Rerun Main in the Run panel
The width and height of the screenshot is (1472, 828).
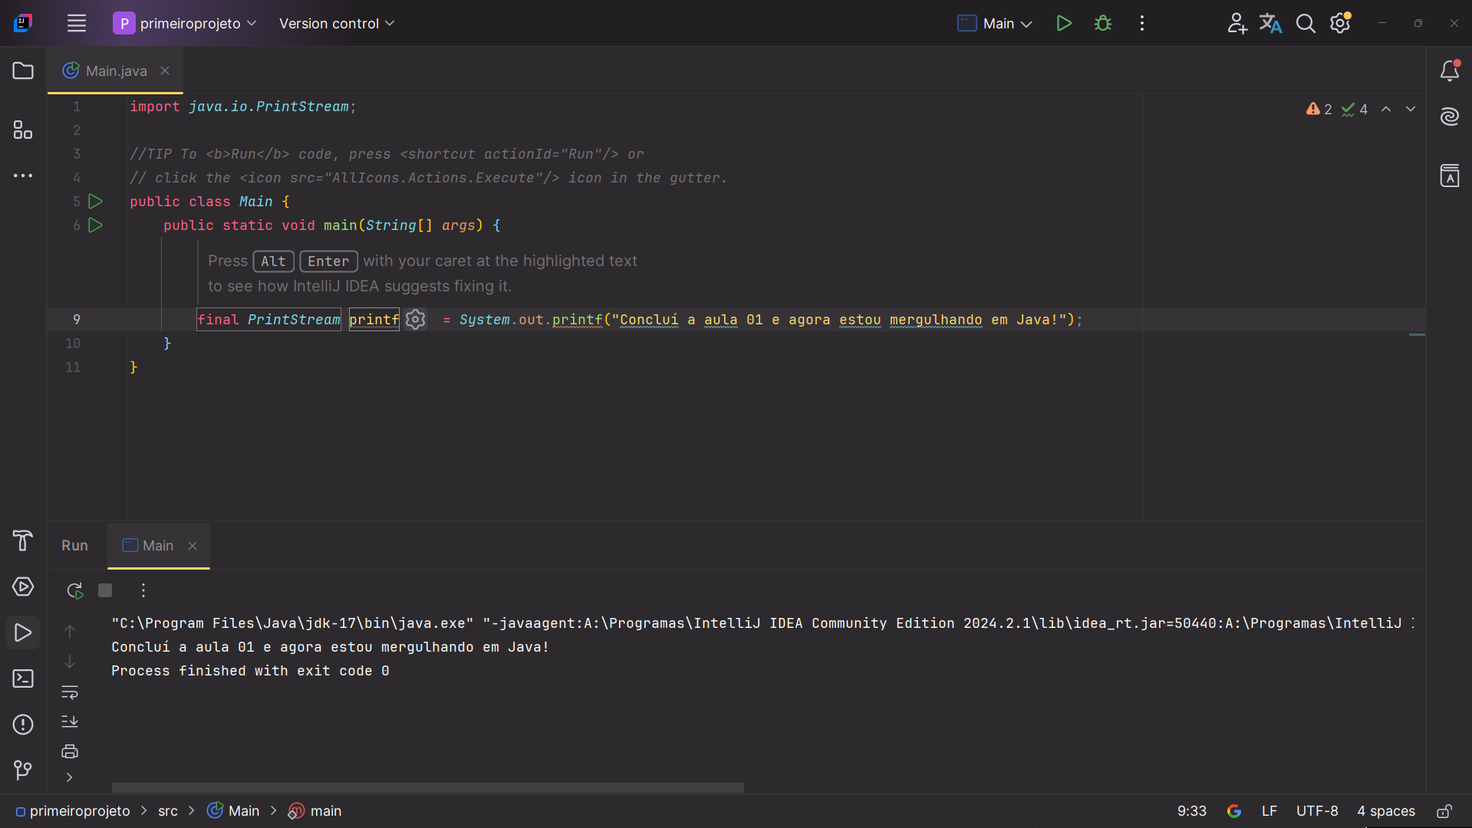tap(74, 590)
